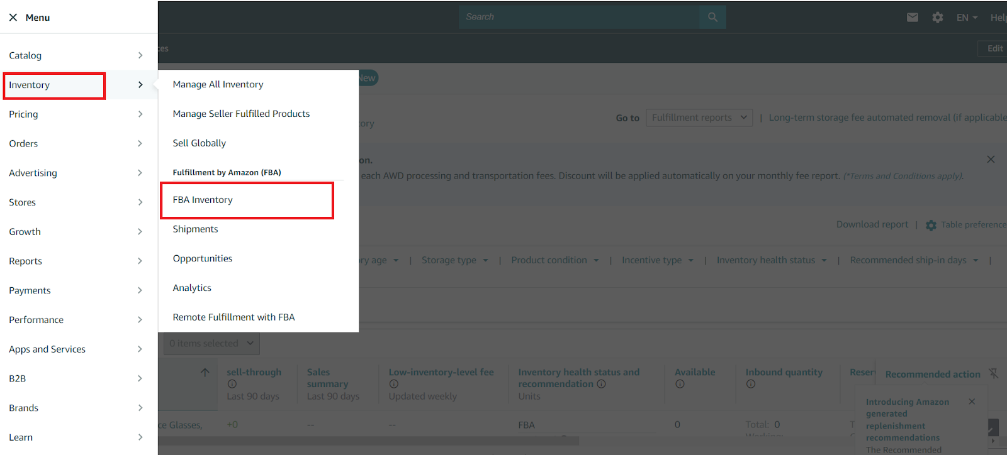Click Inventory health recommendation info icon
The width and height of the screenshot is (1007, 455).
(601, 384)
